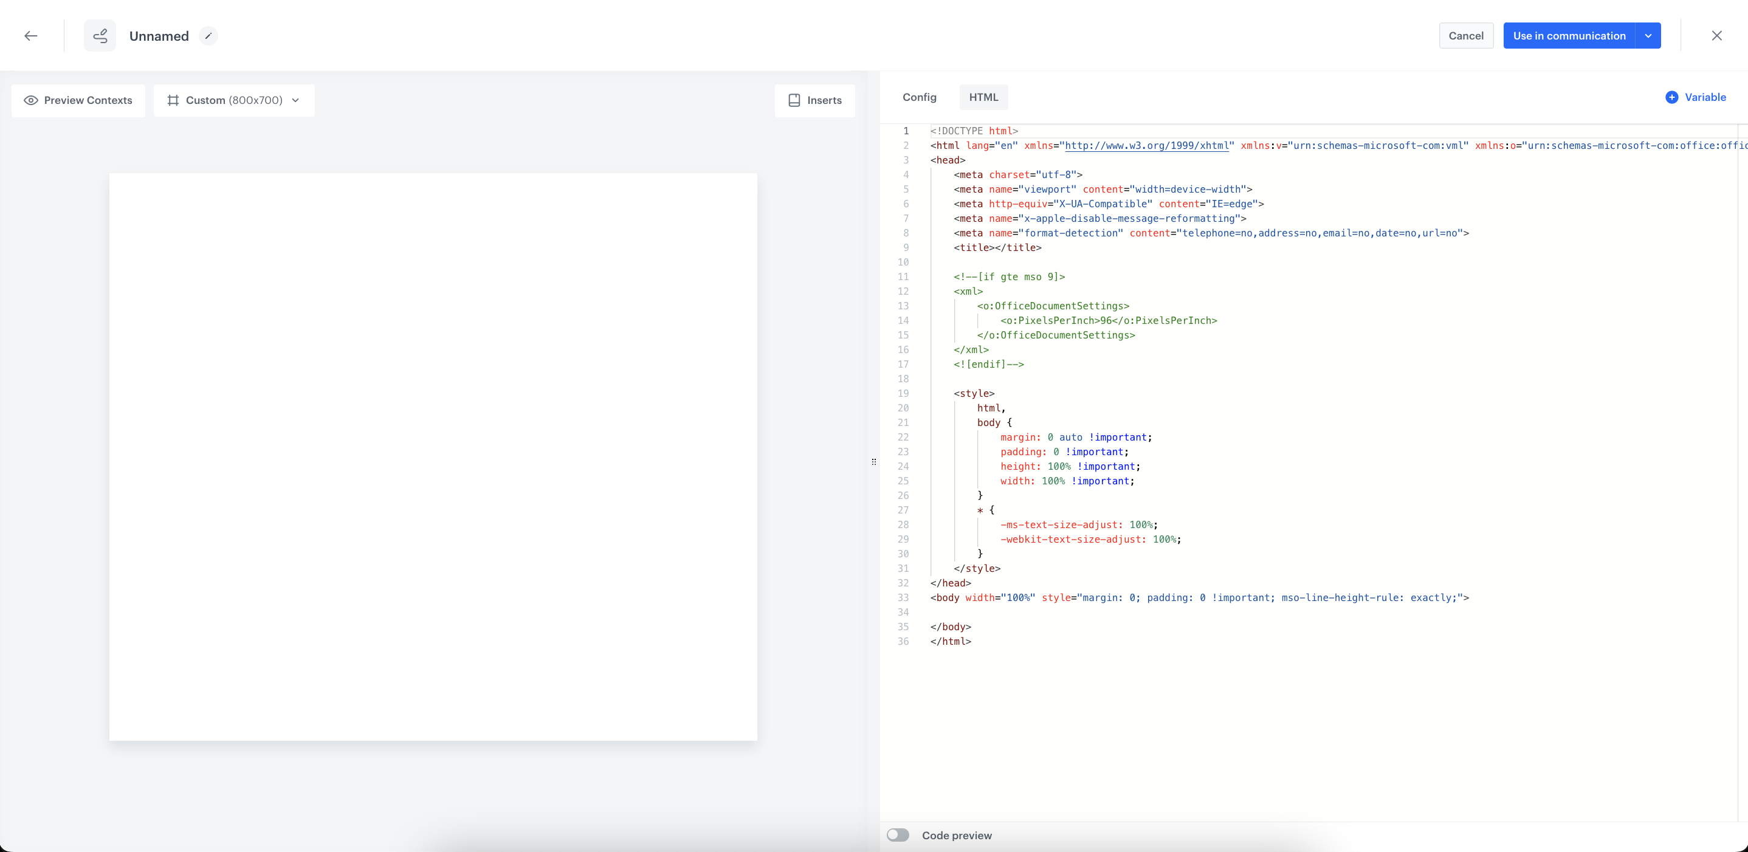Click the w3.org xhtml namespace hyperlink
This screenshot has height=852, width=1748.
pos(1148,145)
